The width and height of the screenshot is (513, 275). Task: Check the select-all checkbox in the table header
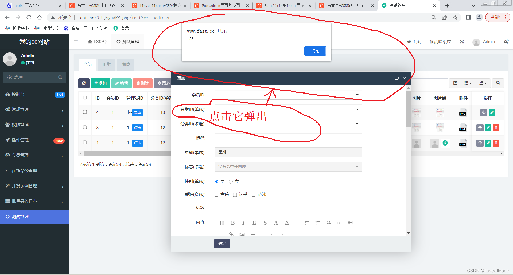point(85,98)
